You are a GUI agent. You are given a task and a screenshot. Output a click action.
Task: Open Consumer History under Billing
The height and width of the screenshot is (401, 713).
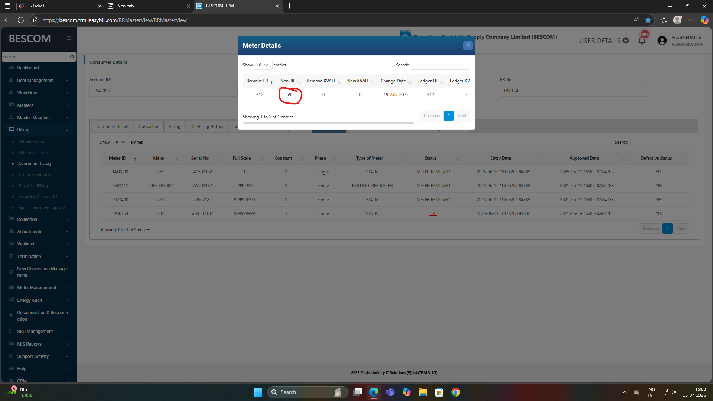35,163
